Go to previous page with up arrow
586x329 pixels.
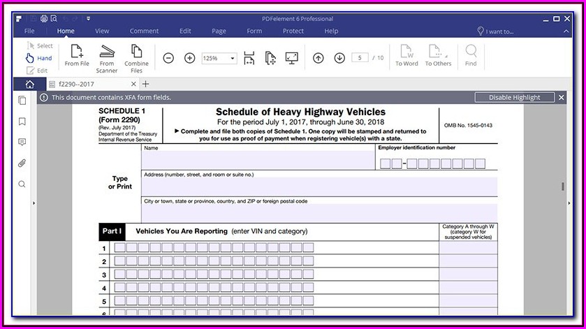tap(318, 58)
